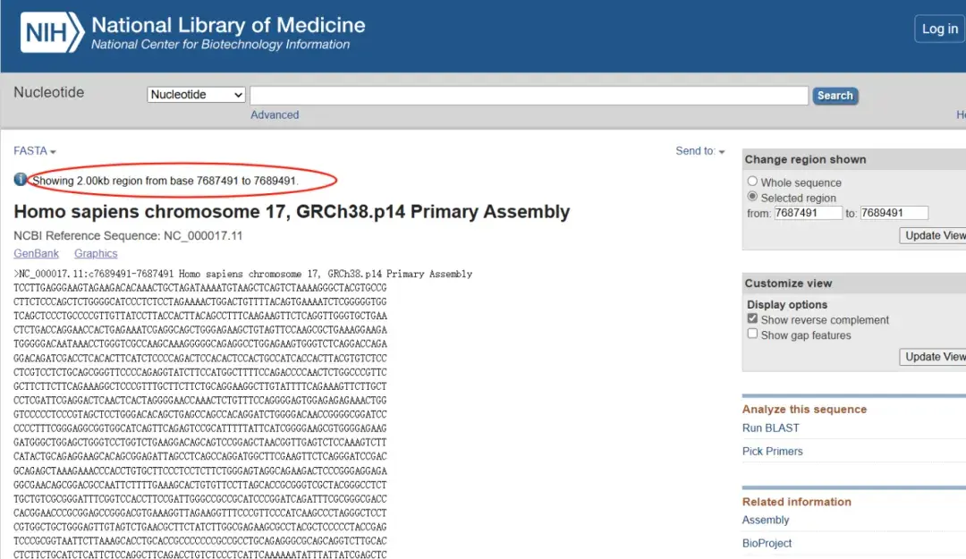Viewport: 966px width, 559px height.
Task: Select the GenBank view link
Action: (x=36, y=253)
